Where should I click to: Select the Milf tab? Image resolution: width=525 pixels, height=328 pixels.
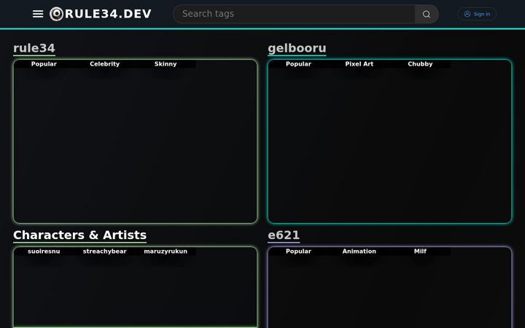coord(420,251)
